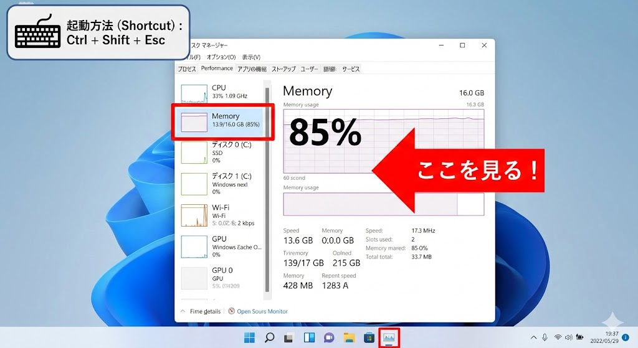Open taskbar Search
Screen dimensions: 638x348
[x=269, y=337]
